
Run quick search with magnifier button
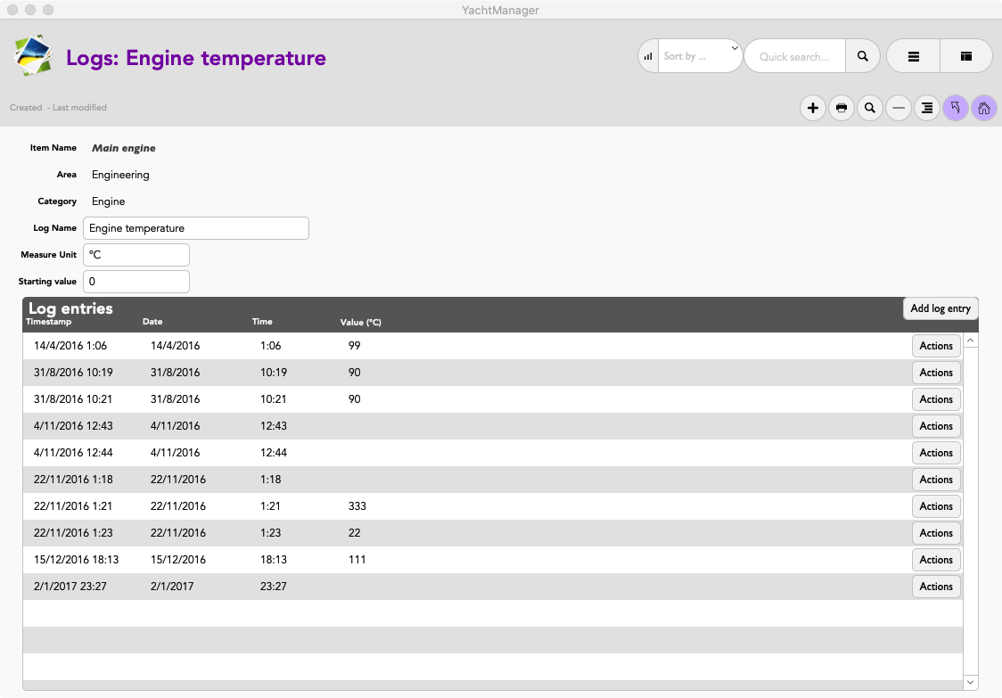point(862,56)
